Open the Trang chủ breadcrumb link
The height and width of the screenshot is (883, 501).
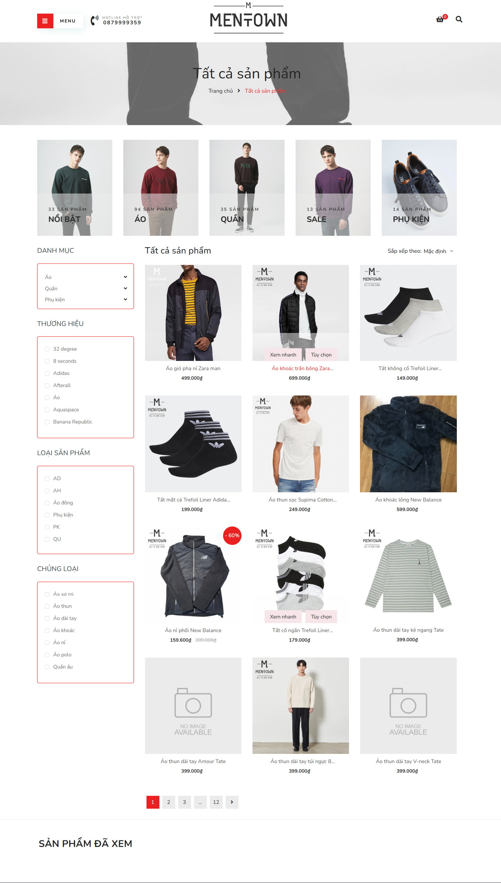[x=220, y=91]
